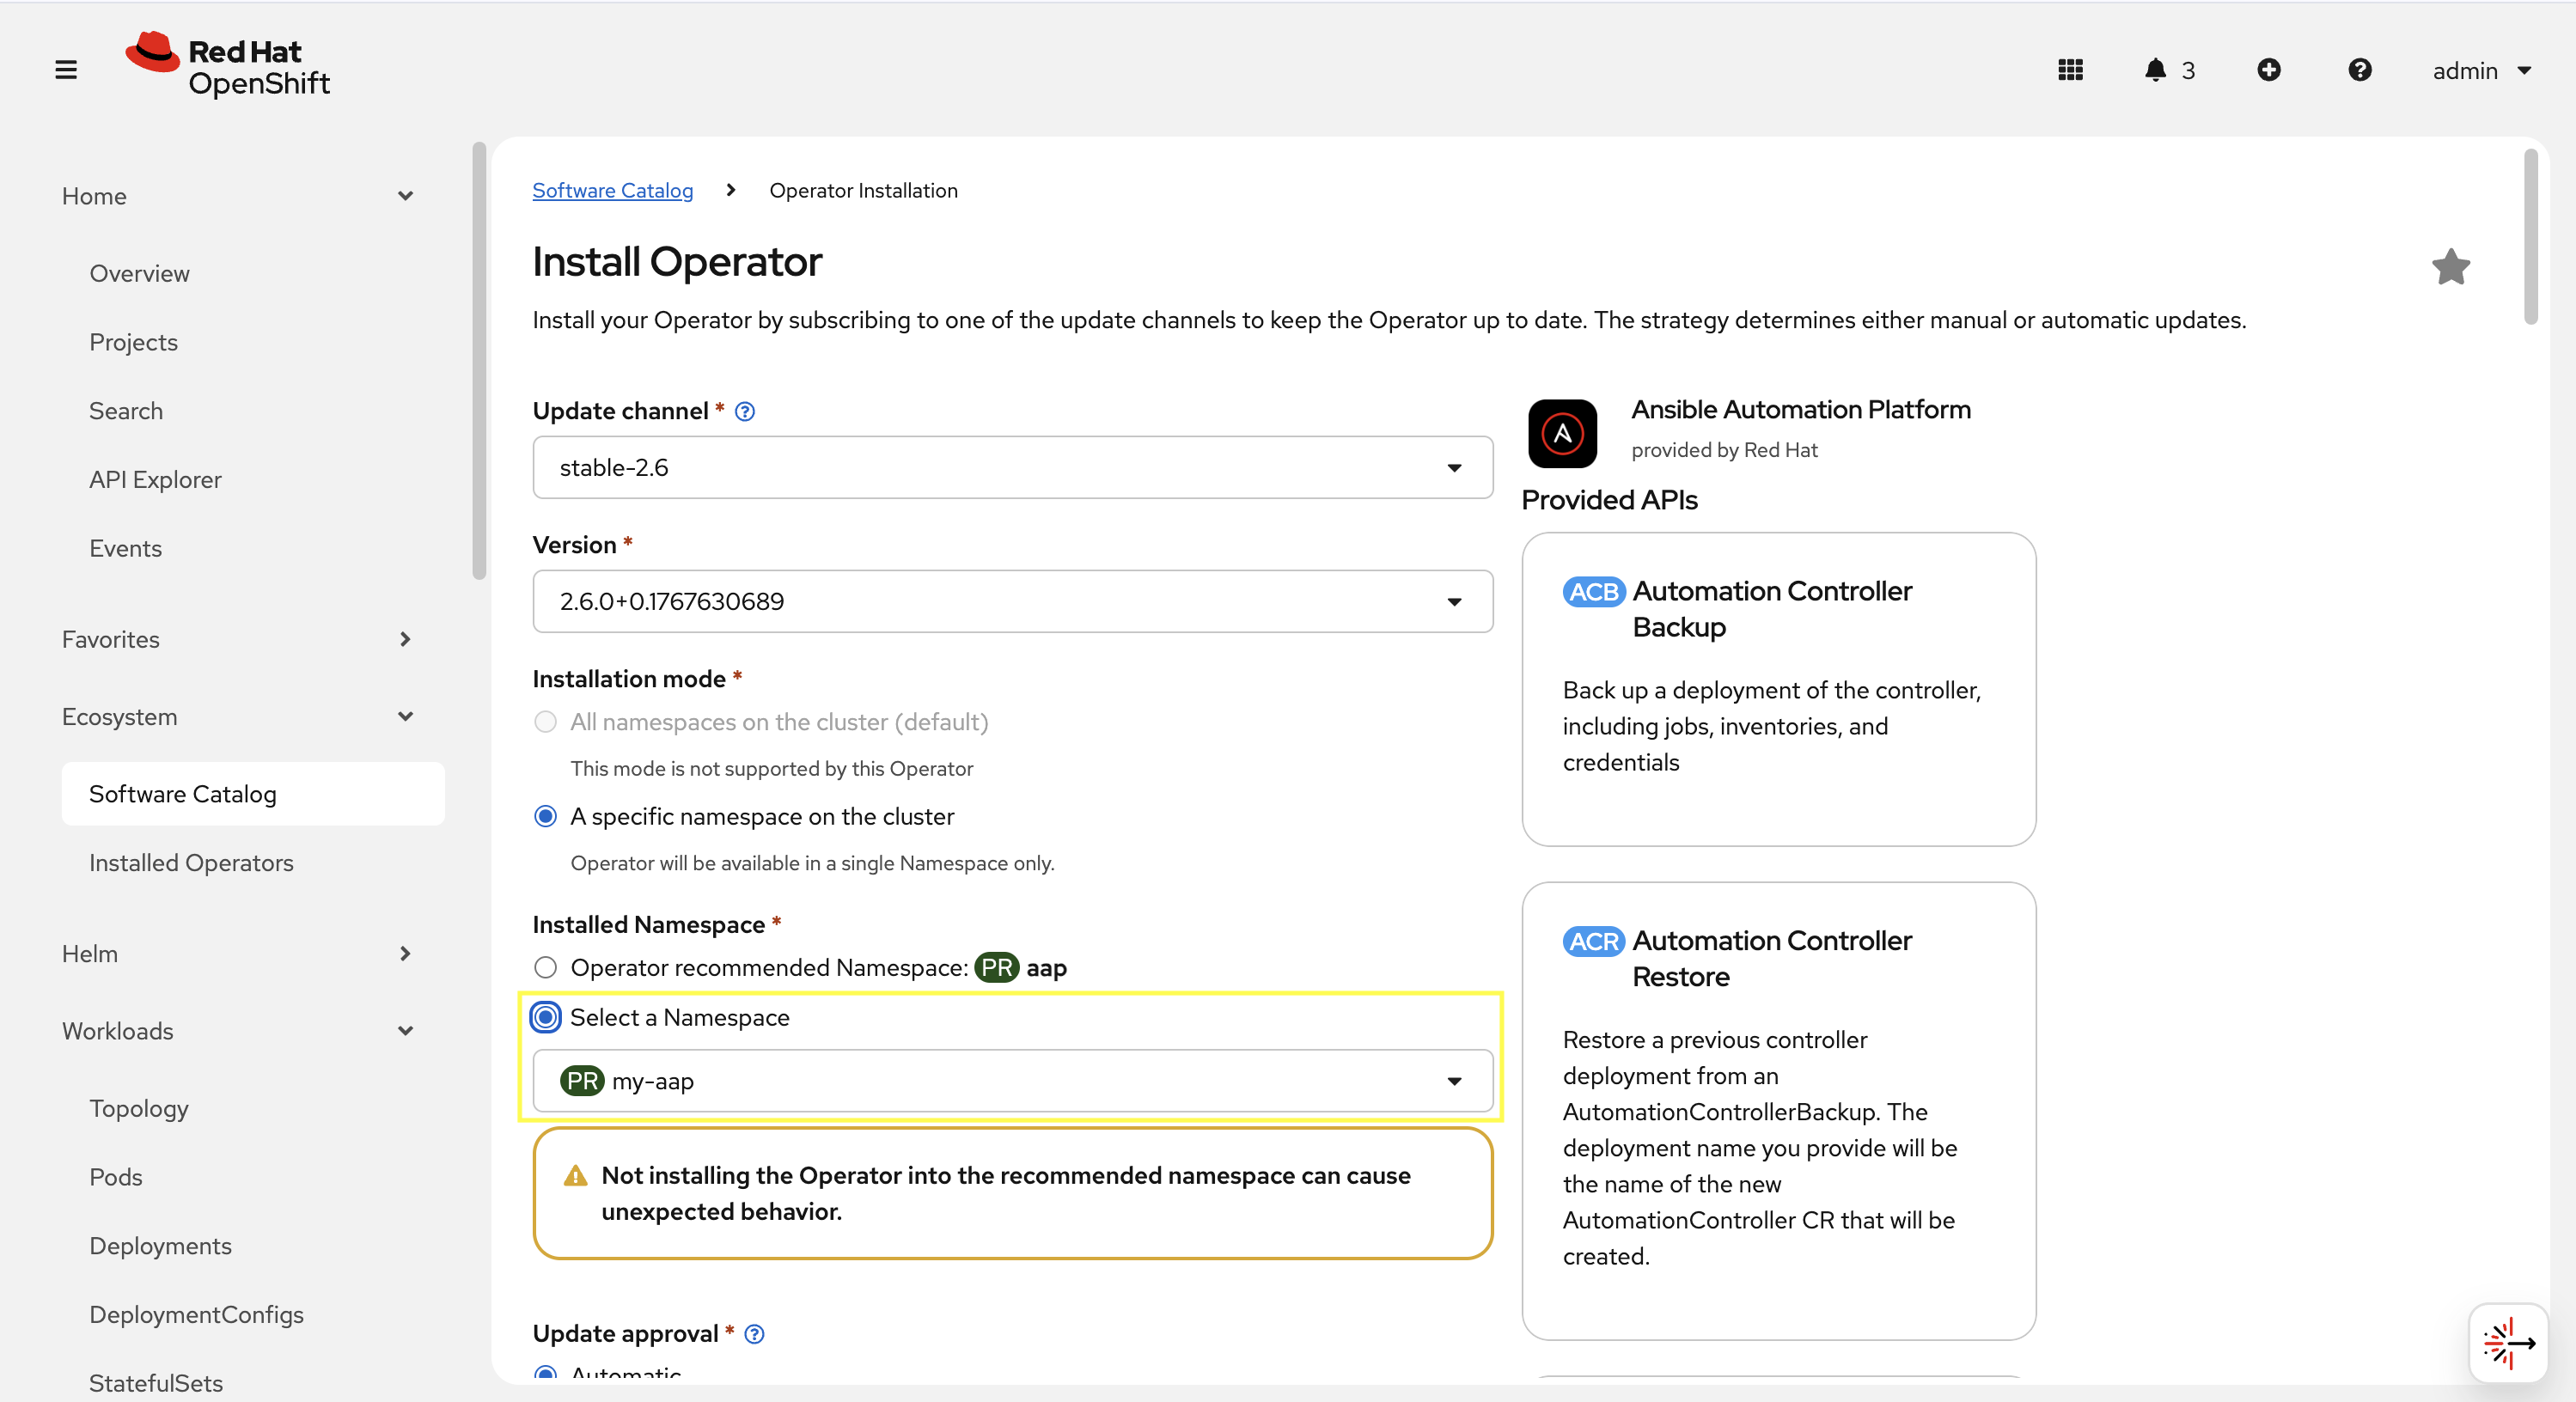The image size is (2576, 1402).
Task: Click the Ansible Automation Platform logo
Action: pos(1561,433)
